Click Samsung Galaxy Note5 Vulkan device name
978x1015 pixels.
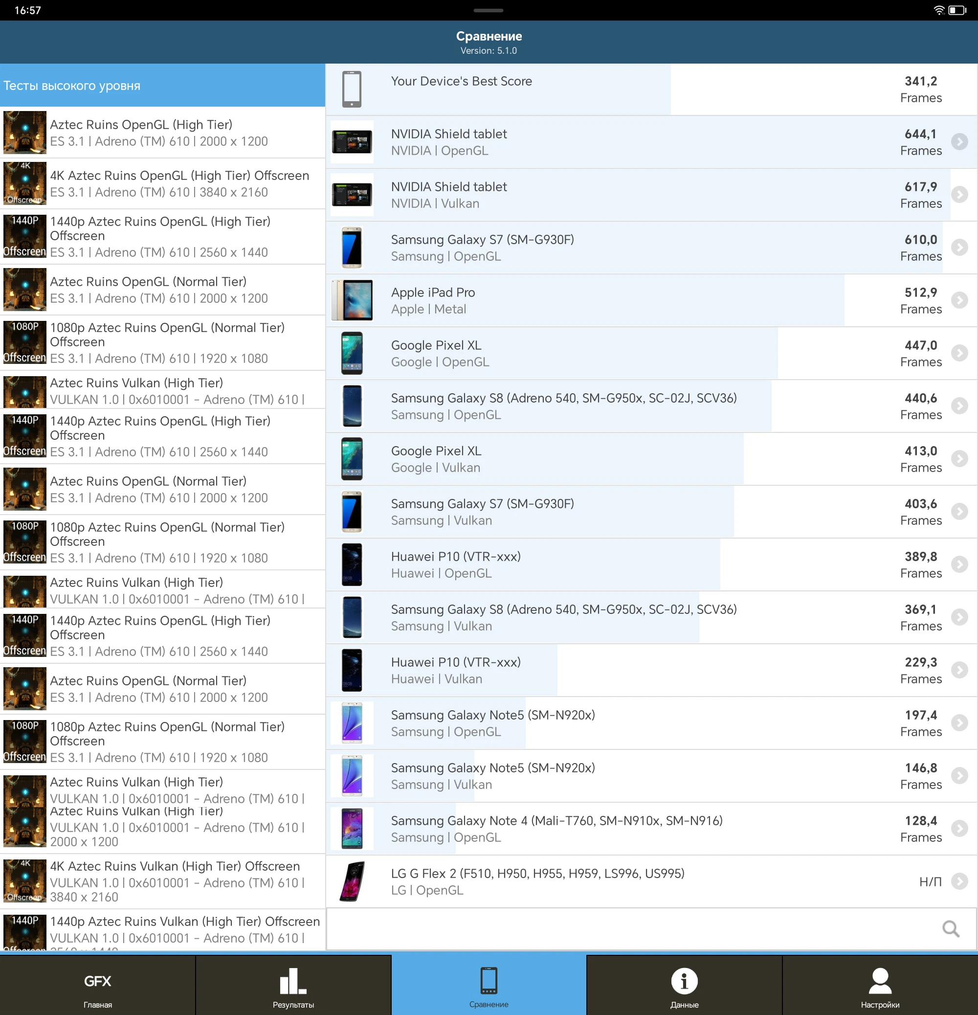pyautogui.click(x=493, y=767)
